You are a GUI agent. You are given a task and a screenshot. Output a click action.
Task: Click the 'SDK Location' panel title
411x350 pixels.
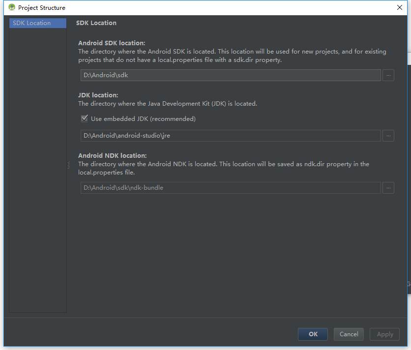pyautogui.click(x=96, y=23)
